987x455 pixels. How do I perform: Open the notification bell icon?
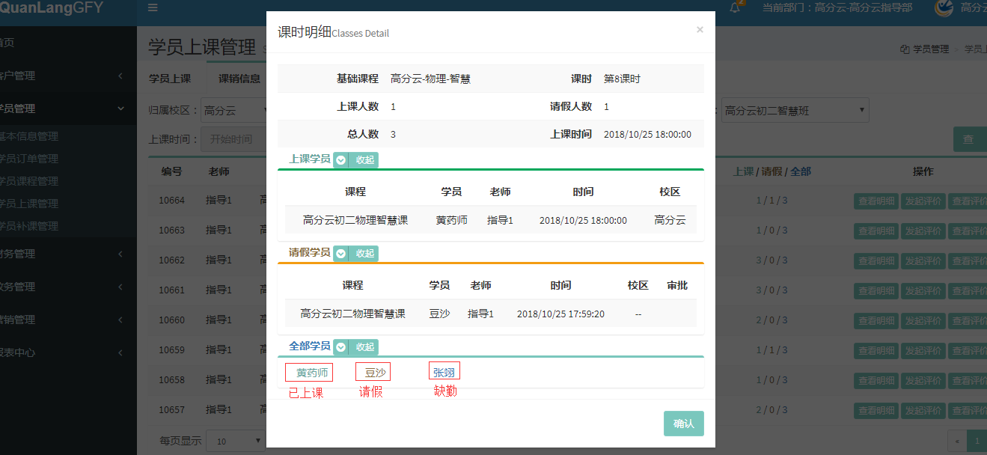tap(735, 8)
